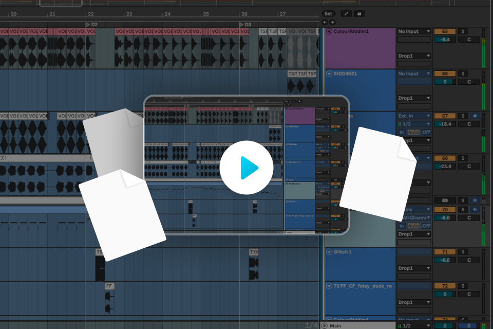Click Main track play icon

[325, 326]
